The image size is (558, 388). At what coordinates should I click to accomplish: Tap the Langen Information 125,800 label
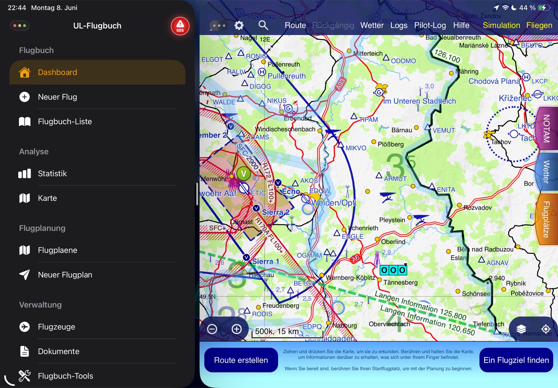click(421, 306)
